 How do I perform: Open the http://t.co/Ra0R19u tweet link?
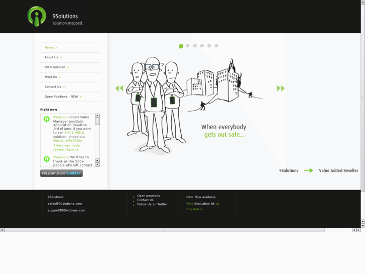click(x=67, y=141)
